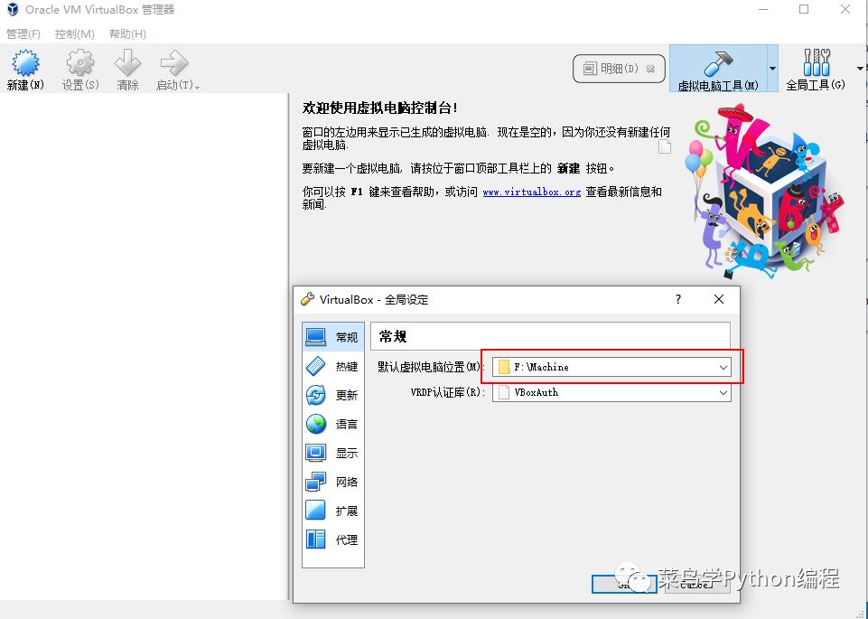Click the OK button in settings dialog
868x619 pixels.
[x=624, y=584]
